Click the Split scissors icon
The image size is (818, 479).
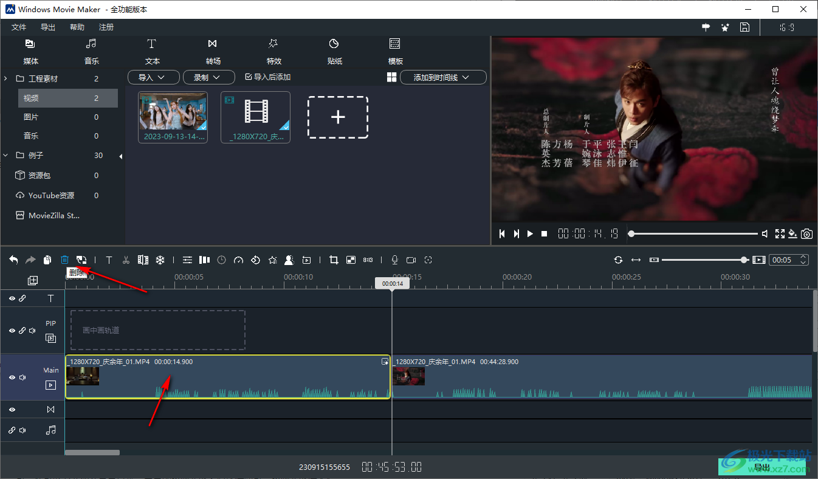point(126,260)
